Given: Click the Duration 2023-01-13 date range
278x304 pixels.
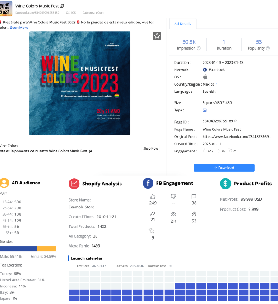Looking at the screenshot, I should point(223,62).
